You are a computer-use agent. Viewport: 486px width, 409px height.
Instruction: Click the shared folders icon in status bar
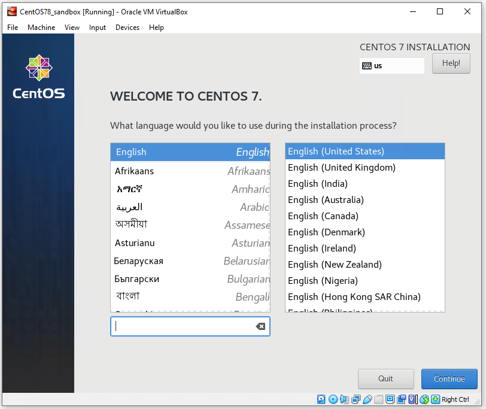coord(379,399)
